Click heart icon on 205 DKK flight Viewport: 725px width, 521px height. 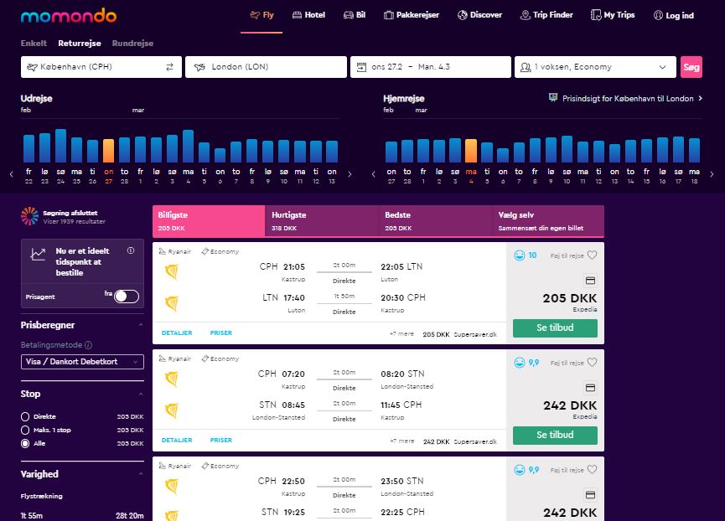(591, 255)
